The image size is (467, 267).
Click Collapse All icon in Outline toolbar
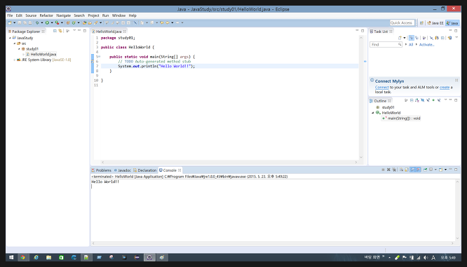(x=412, y=101)
